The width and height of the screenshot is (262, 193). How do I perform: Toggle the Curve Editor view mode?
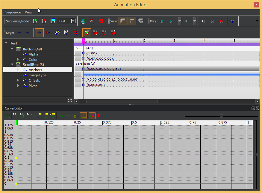[x=132, y=21]
